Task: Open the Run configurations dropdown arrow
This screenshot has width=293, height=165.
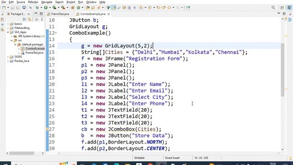Action: pyautogui.click(x=50, y=8)
